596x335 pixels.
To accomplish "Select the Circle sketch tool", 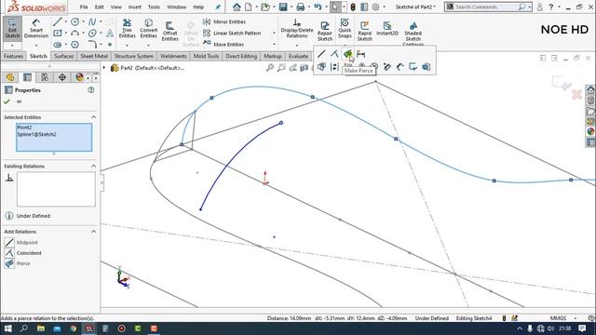I will click(74, 22).
